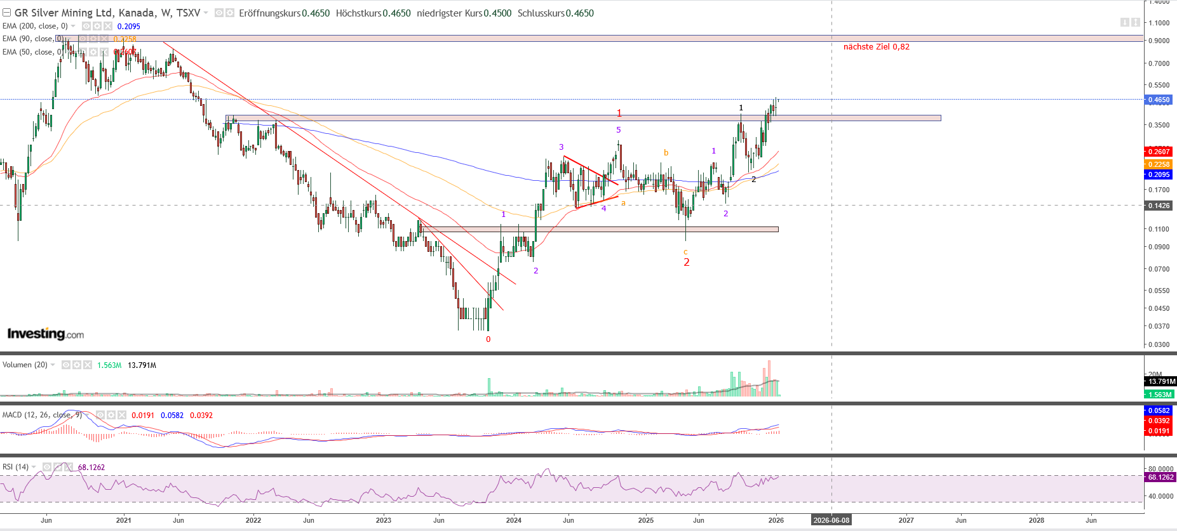This screenshot has height=531, width=1177.
Task: Collapse the indicator legend with minus box
Action: (x=6, y=13)
